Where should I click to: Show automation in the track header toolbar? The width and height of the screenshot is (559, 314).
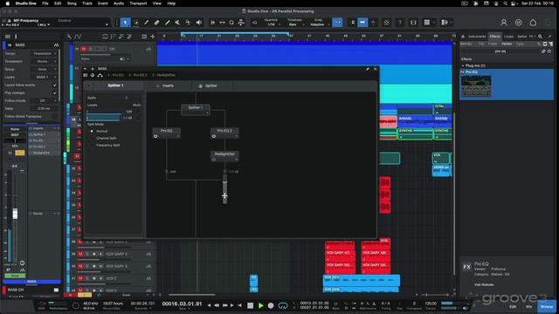click(78, 37)
